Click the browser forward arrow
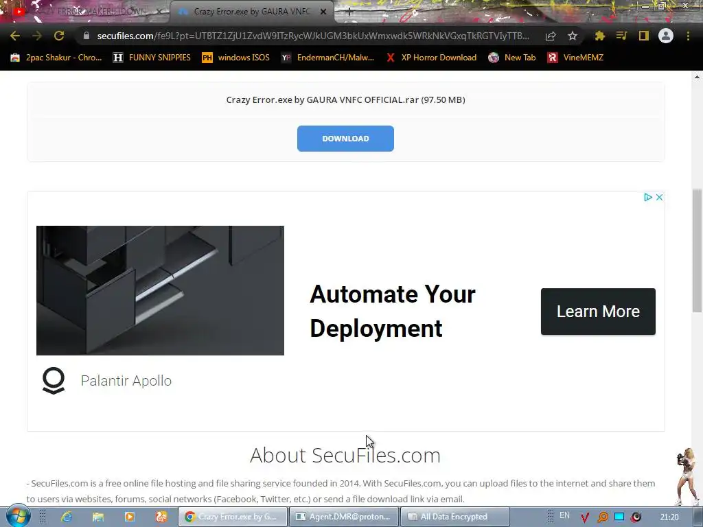Viewport: 703px width, 527px height. [x=37, y=36]
